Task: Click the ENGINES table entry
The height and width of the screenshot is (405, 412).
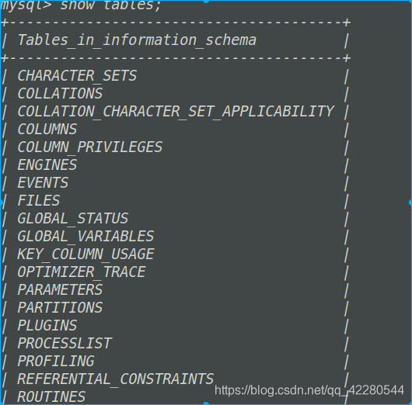Action: (x=47, y=165)
